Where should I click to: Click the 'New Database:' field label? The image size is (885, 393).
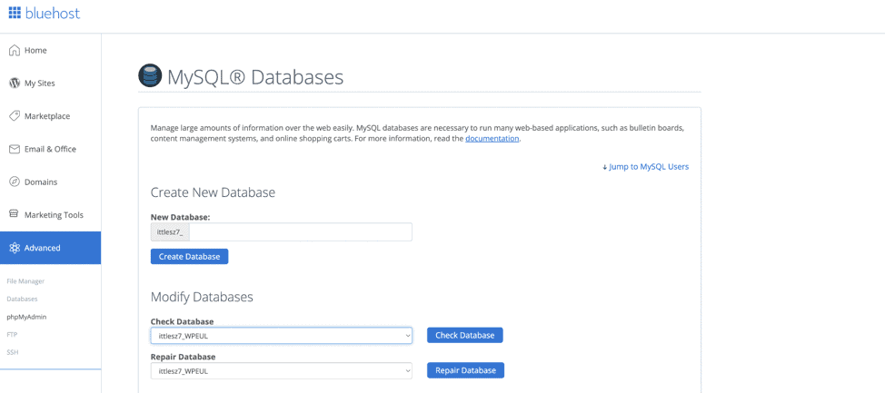178,217
